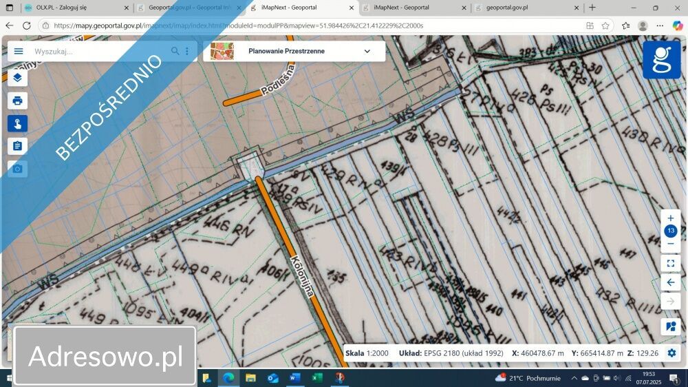
Task: Open weather widget 21°C Pochmurnie
Action: [528, 378]
